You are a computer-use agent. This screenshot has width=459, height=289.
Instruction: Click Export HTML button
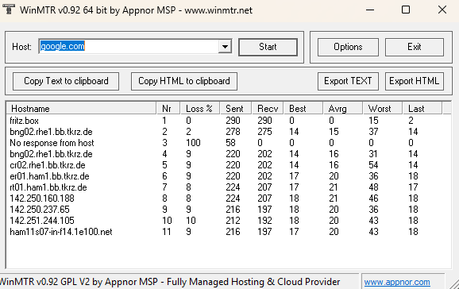(x=415, y=81)
